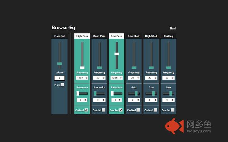
Task: Uncheck the Low Pass Enabled checkbox
Action: [x=121, y=110]
